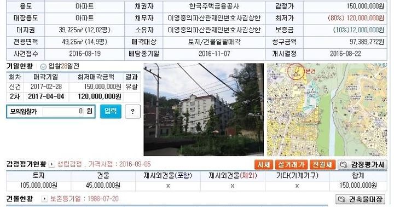Click the 105,000,000원 토지 appraisal value
The height and width of the screenshot is (207, 394).
click(x=39, y=186)
